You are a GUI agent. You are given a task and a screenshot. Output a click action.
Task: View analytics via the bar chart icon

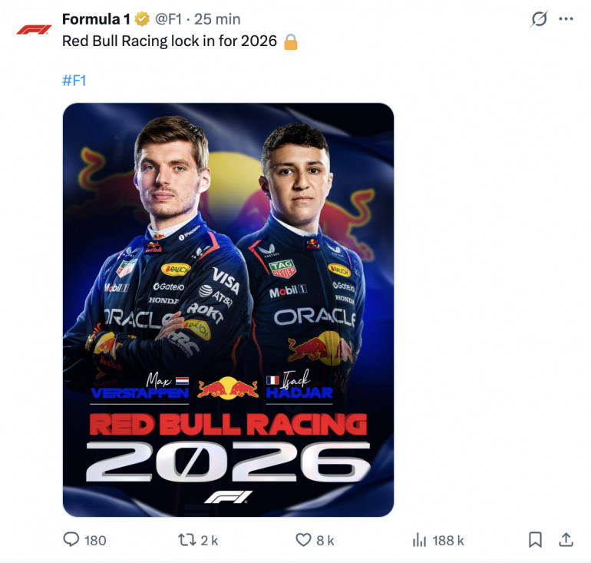point(419,540)
